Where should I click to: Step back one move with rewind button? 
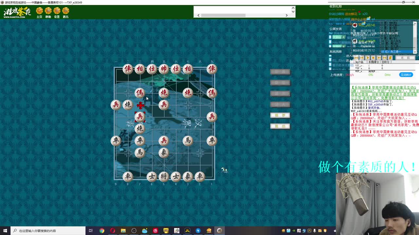coord(362,58)
